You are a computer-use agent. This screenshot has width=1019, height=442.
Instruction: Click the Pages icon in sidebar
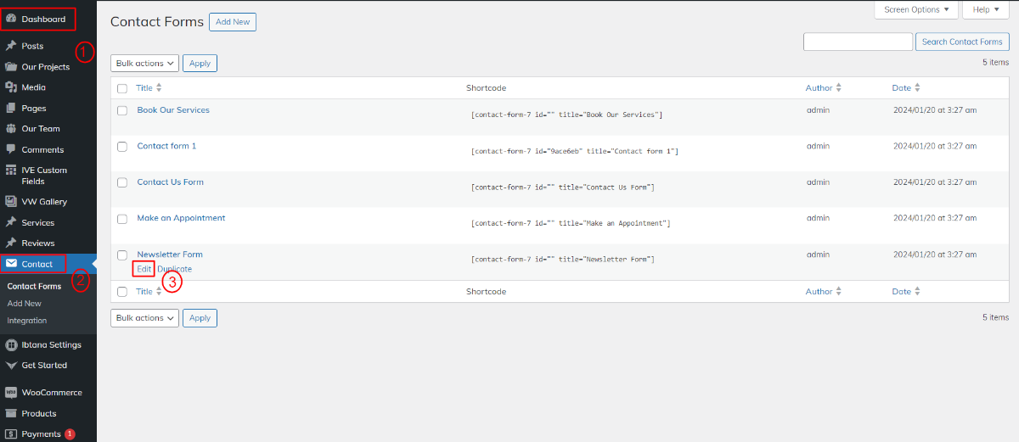tap(11, 109)
